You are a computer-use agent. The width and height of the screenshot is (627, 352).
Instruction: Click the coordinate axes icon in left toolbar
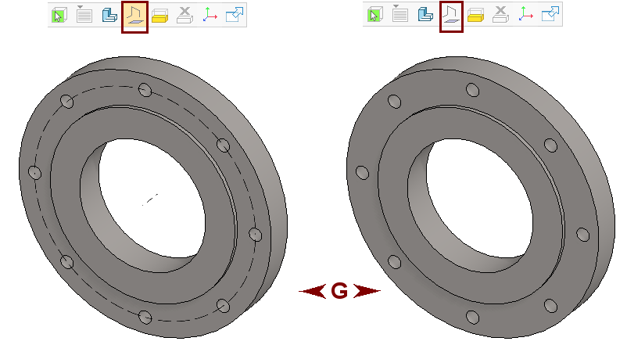(210, 15)
